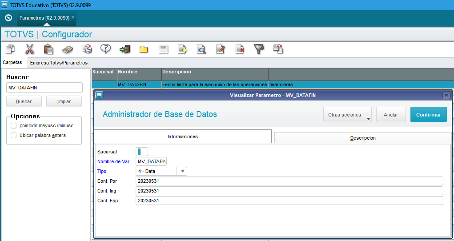Screen dimensions: 454x241
Task: Click the Buscar button
Action: 24,102
